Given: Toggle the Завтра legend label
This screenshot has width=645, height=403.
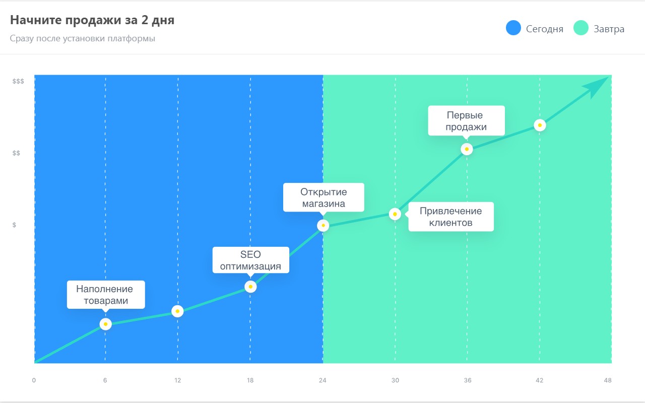Looking at the screenshot, I should coord(608,29).
